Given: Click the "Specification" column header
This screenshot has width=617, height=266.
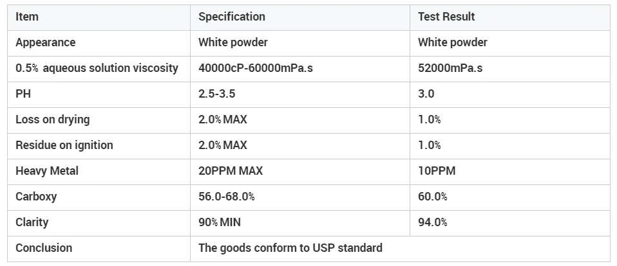Looking at the screenshot, I should (231, 17).
